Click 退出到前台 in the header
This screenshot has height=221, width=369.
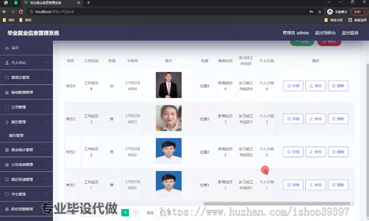point(325,33)
